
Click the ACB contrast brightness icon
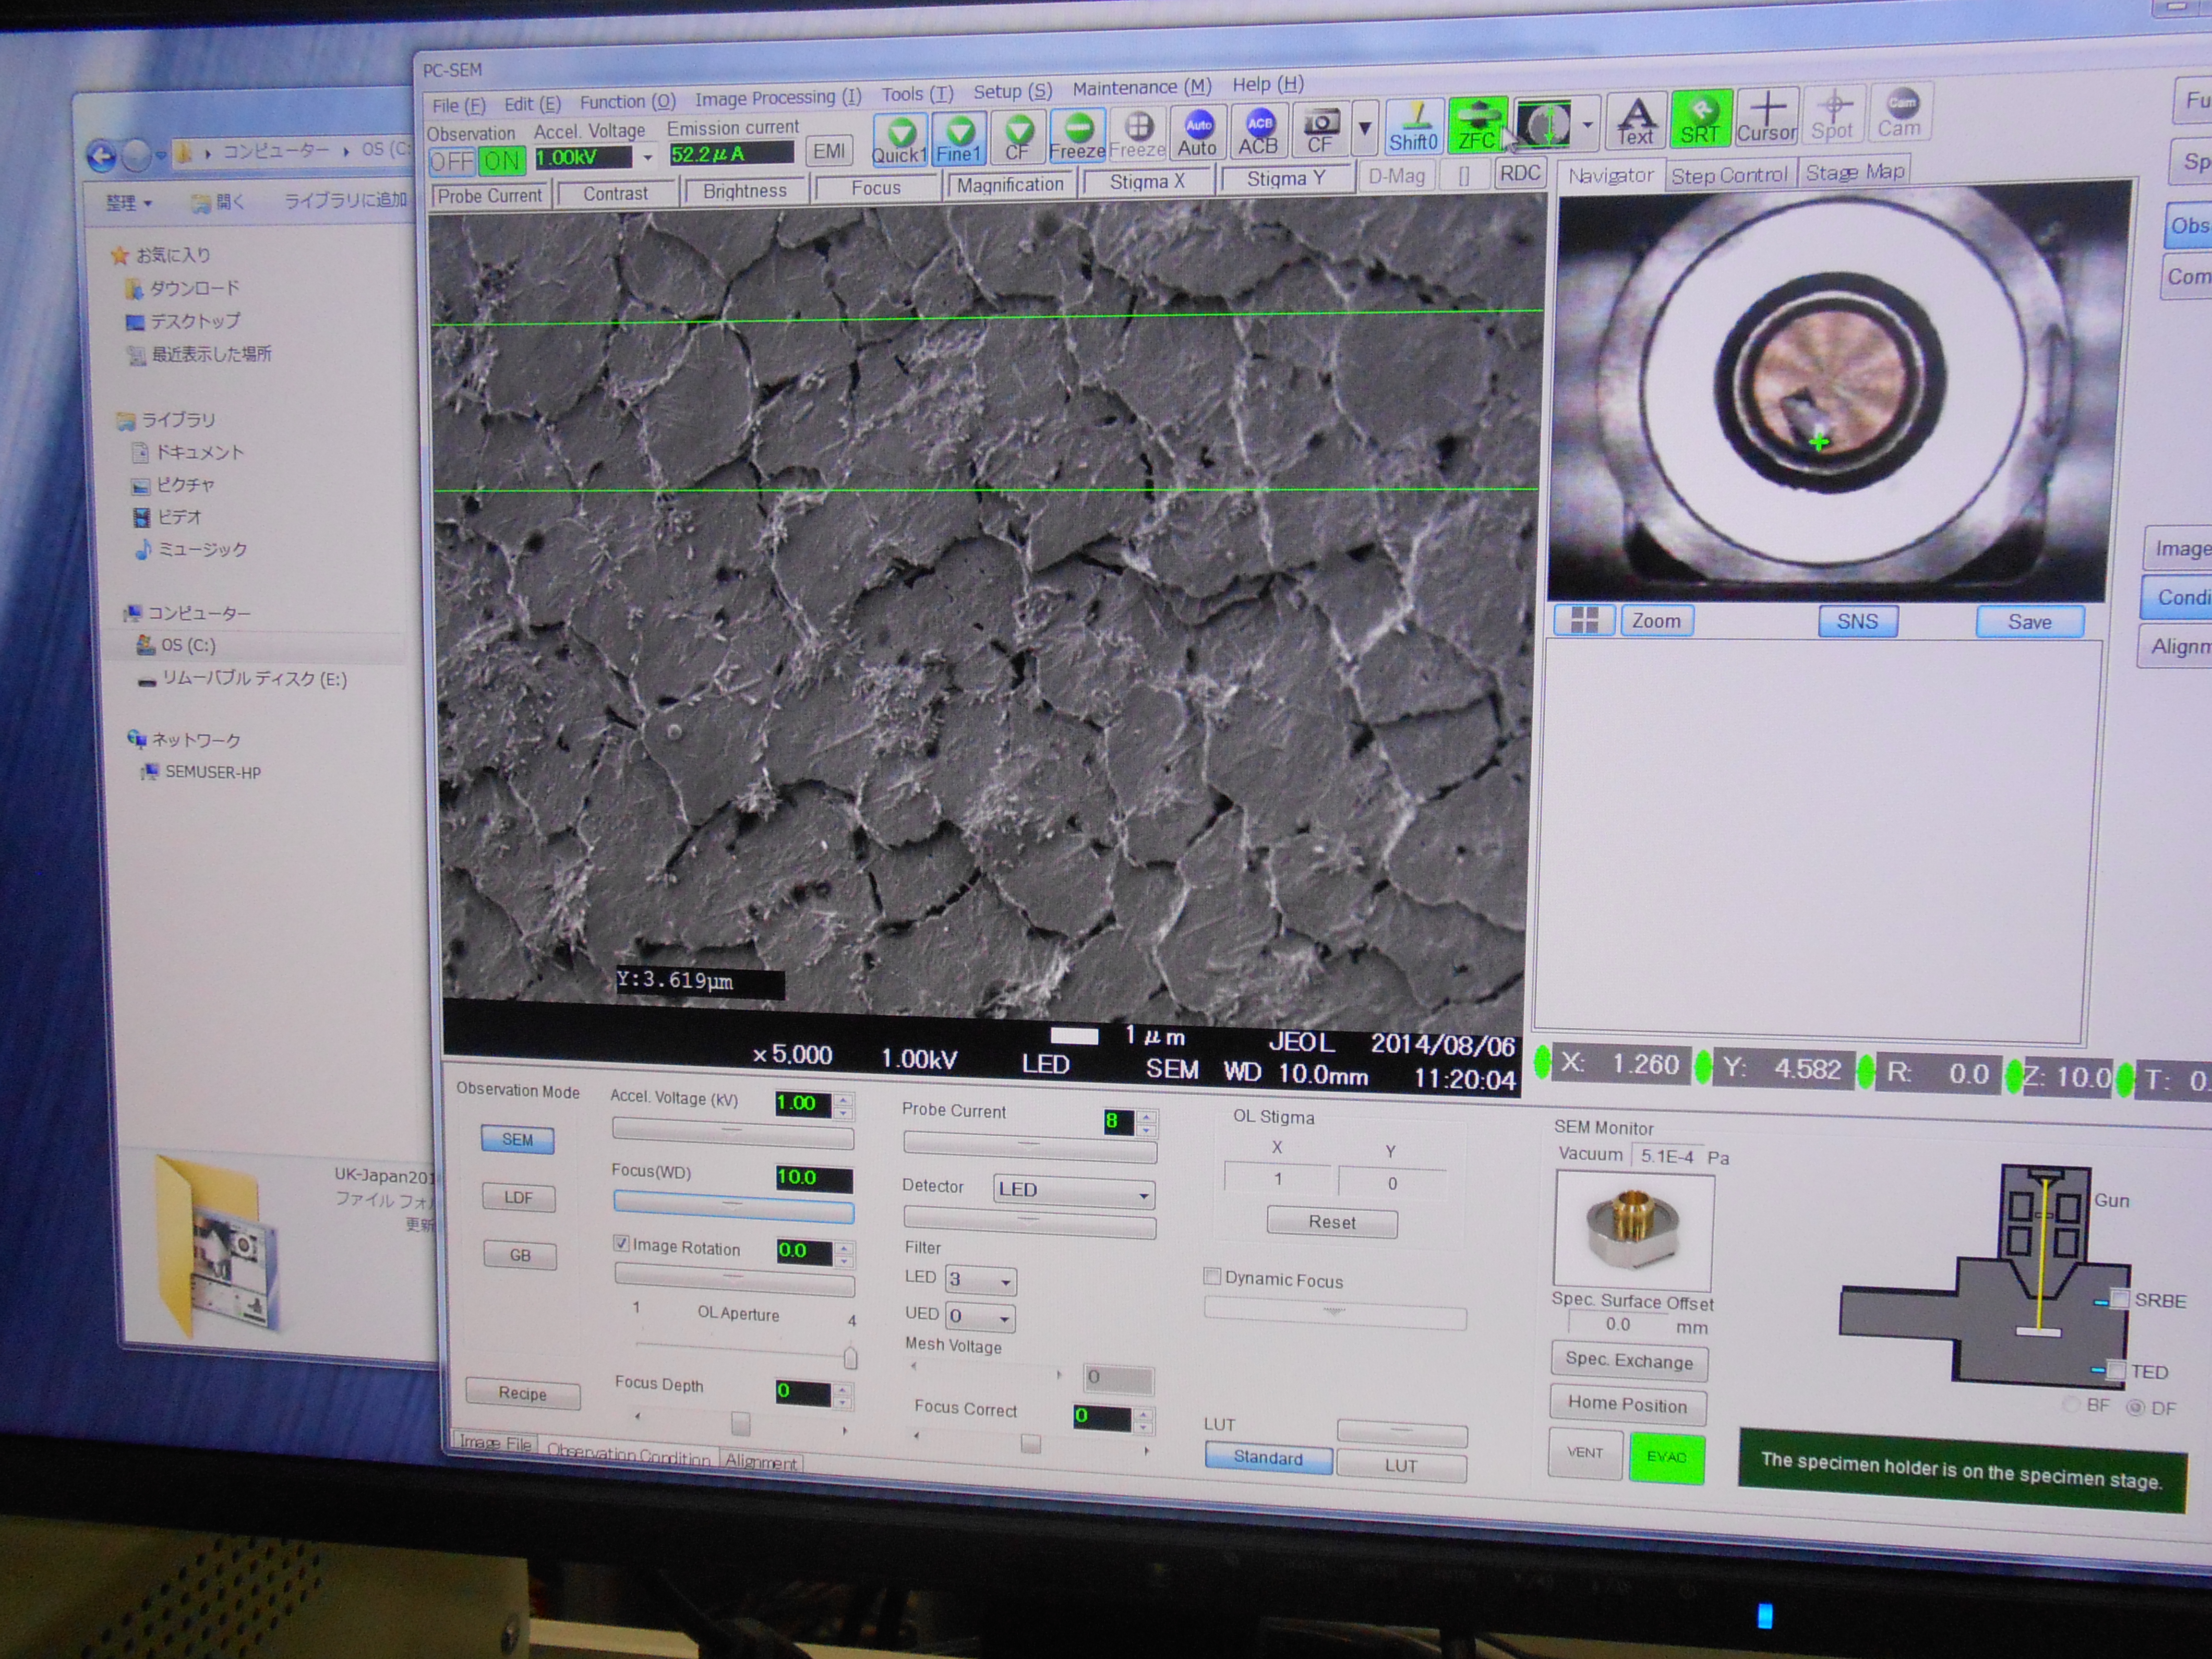(x=1258, y=132)
